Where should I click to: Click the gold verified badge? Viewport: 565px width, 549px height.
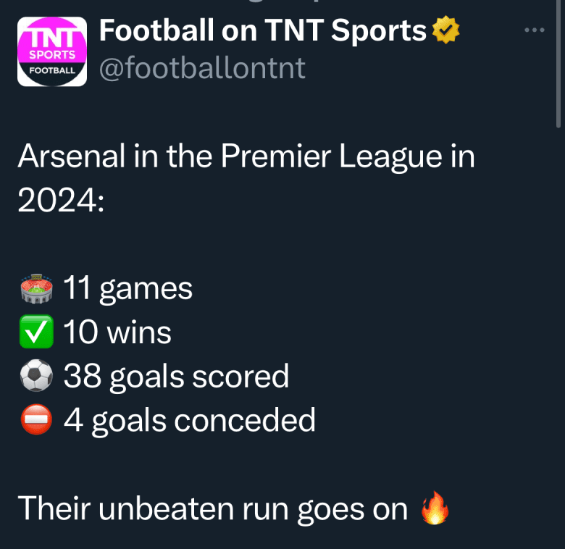point(445,30)
